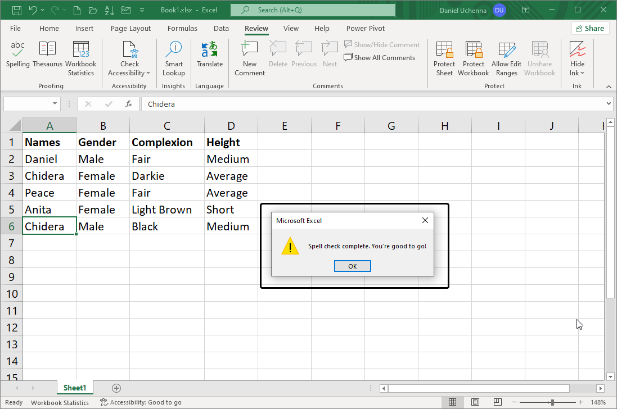
Task: Switch to Page Break Preview view
Action: pos(498,402)
